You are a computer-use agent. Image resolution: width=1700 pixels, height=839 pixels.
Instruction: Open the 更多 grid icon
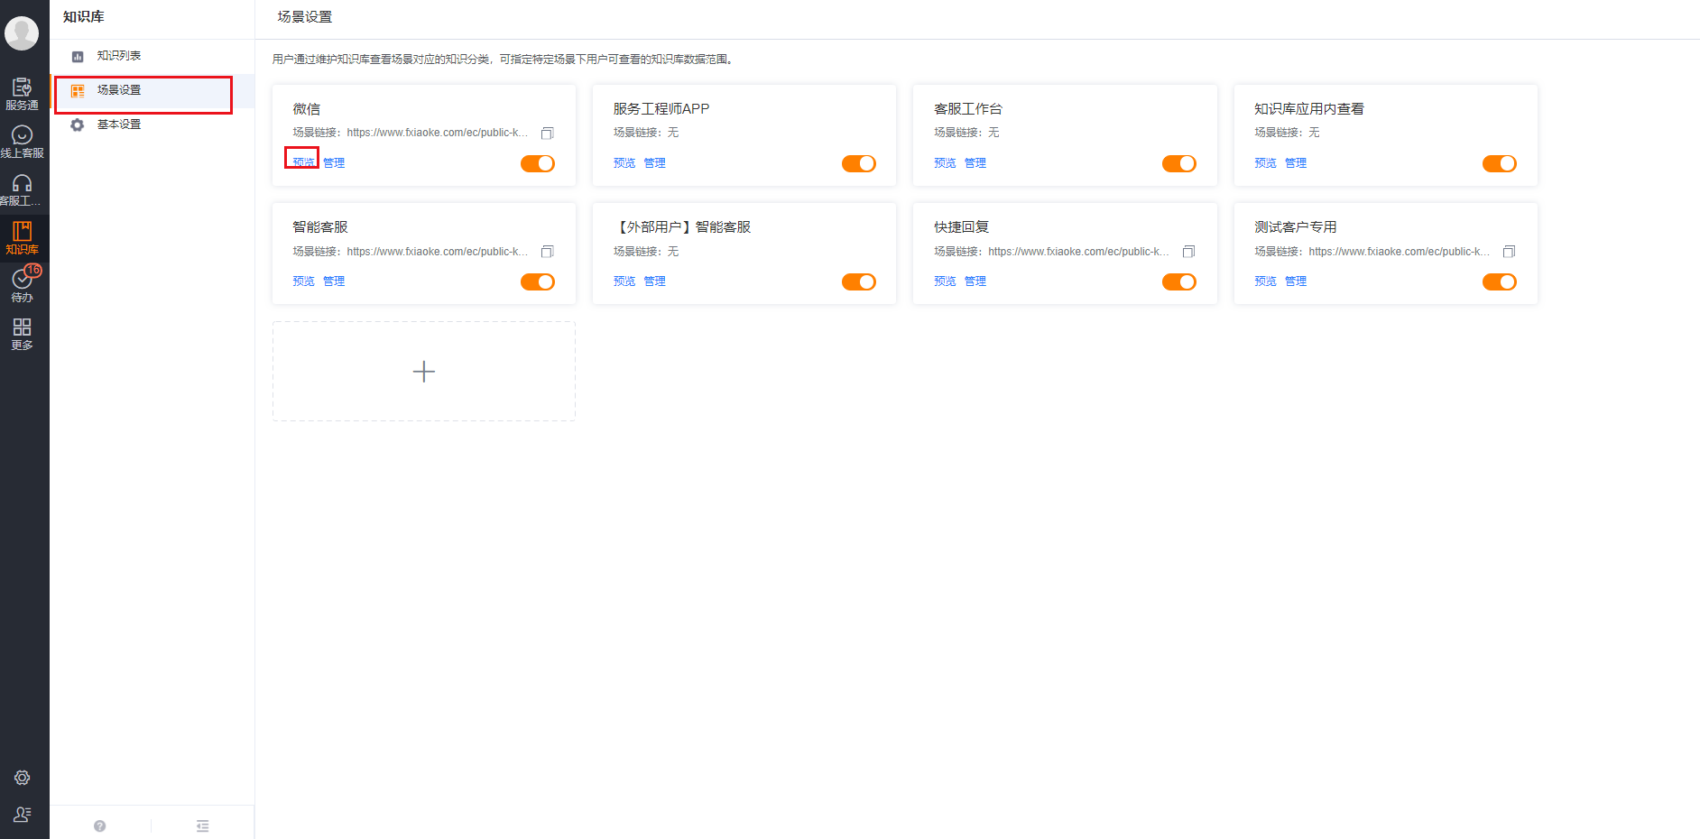(22, 332)
